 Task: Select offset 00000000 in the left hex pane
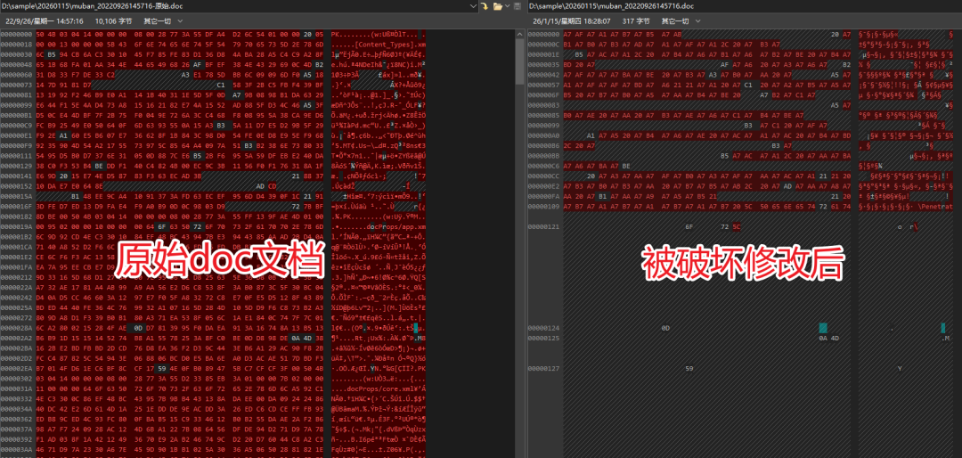pos(16,34)
